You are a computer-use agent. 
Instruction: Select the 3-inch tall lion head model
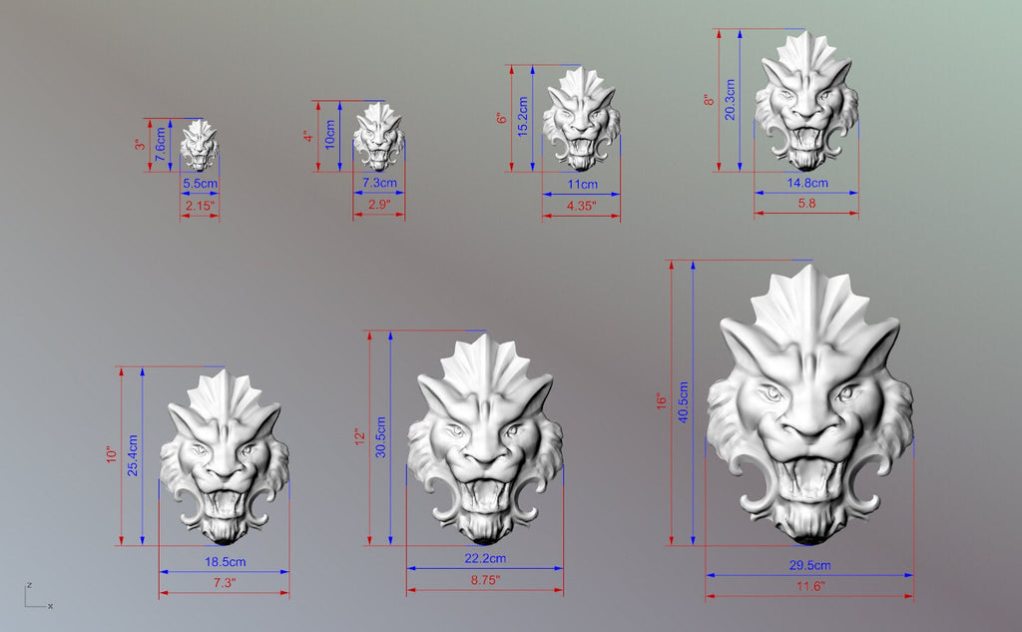(200, 146)
